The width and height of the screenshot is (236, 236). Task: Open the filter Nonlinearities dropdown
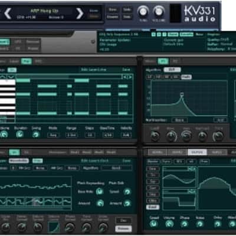[179, 120]
